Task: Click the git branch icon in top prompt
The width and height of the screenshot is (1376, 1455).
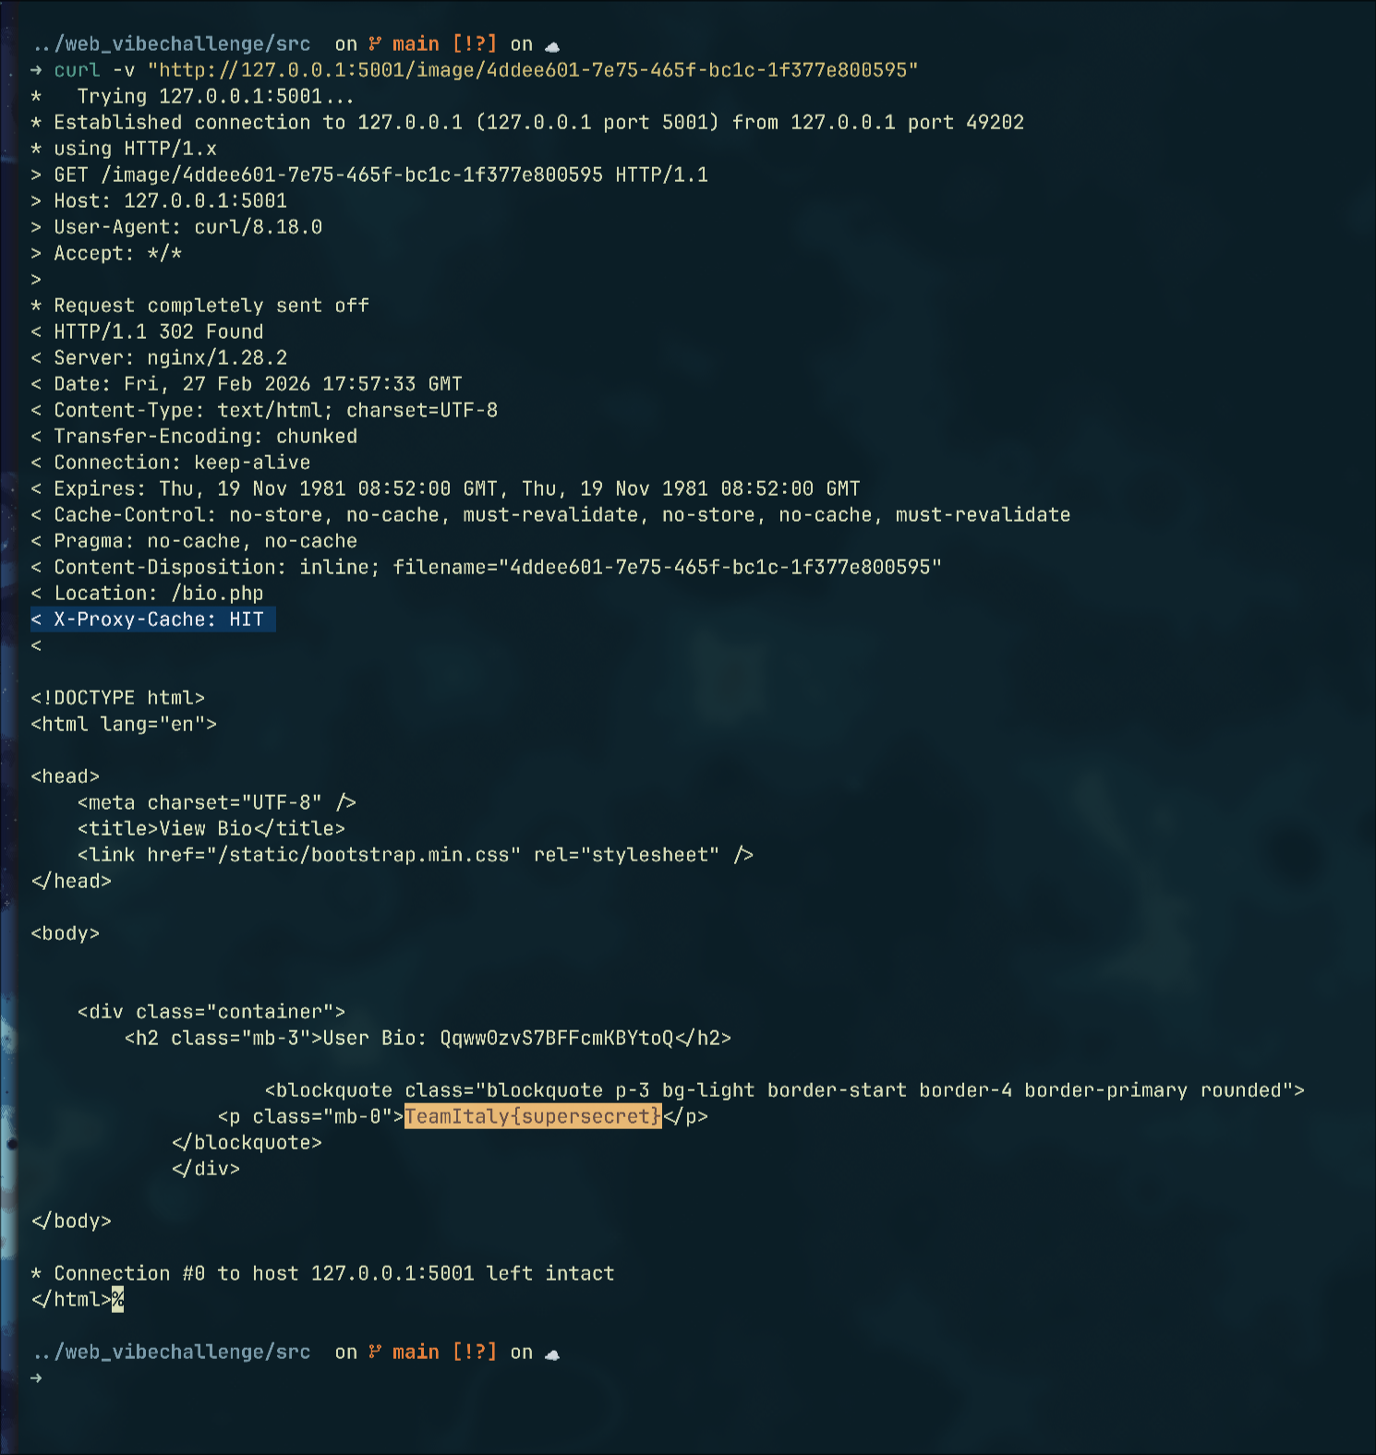Action: tap(375, 44)
